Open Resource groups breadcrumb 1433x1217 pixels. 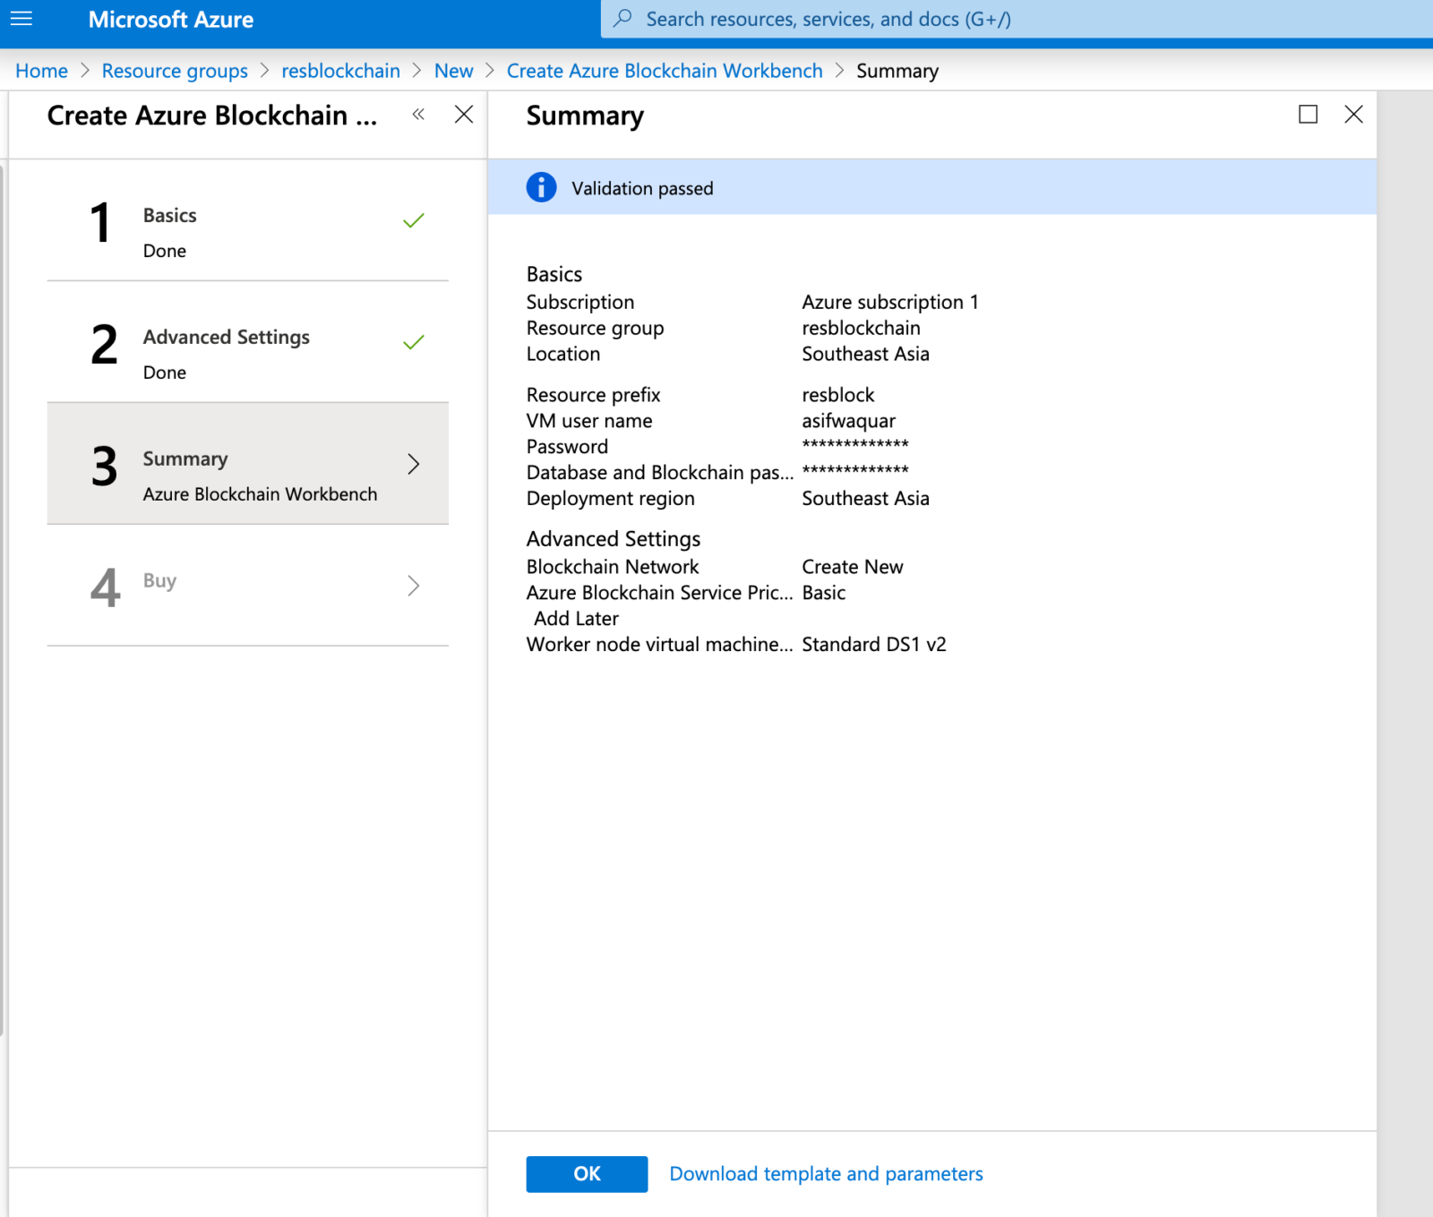[x=175, y=71]
